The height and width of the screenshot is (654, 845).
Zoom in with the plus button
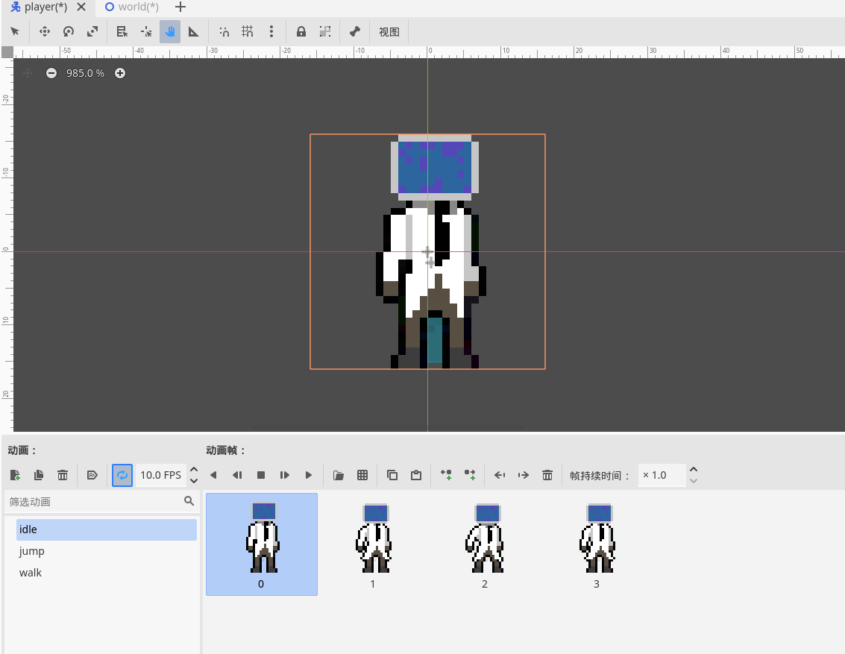(x=120, y=73)
